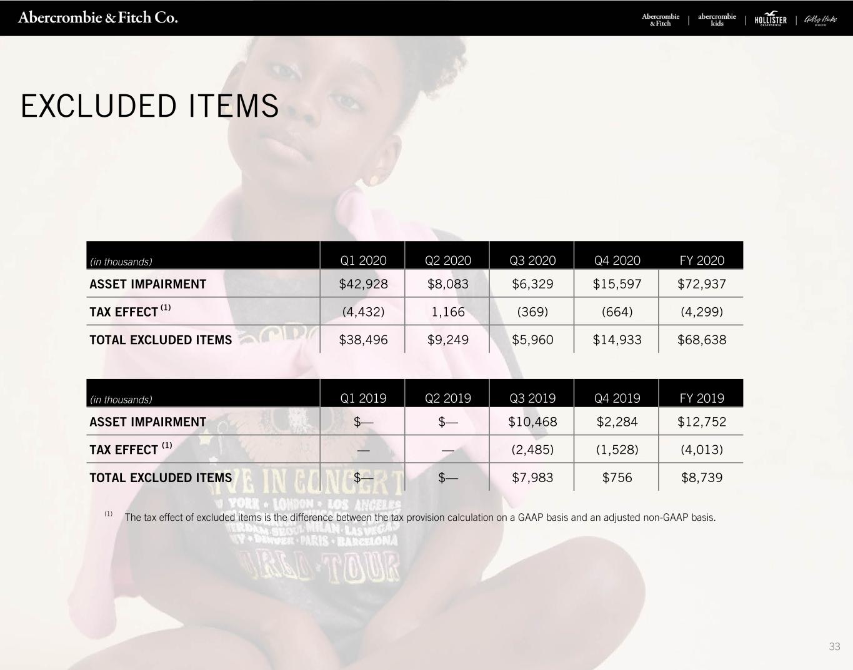The image size is (853, 670).
Task: Click the tax effect footnote text
Action: point(420,518)
